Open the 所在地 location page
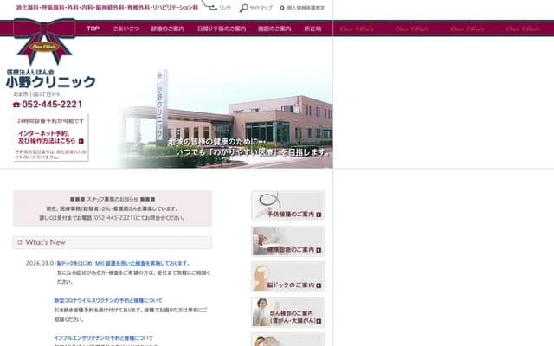554x346 pixels. (312, 29)
